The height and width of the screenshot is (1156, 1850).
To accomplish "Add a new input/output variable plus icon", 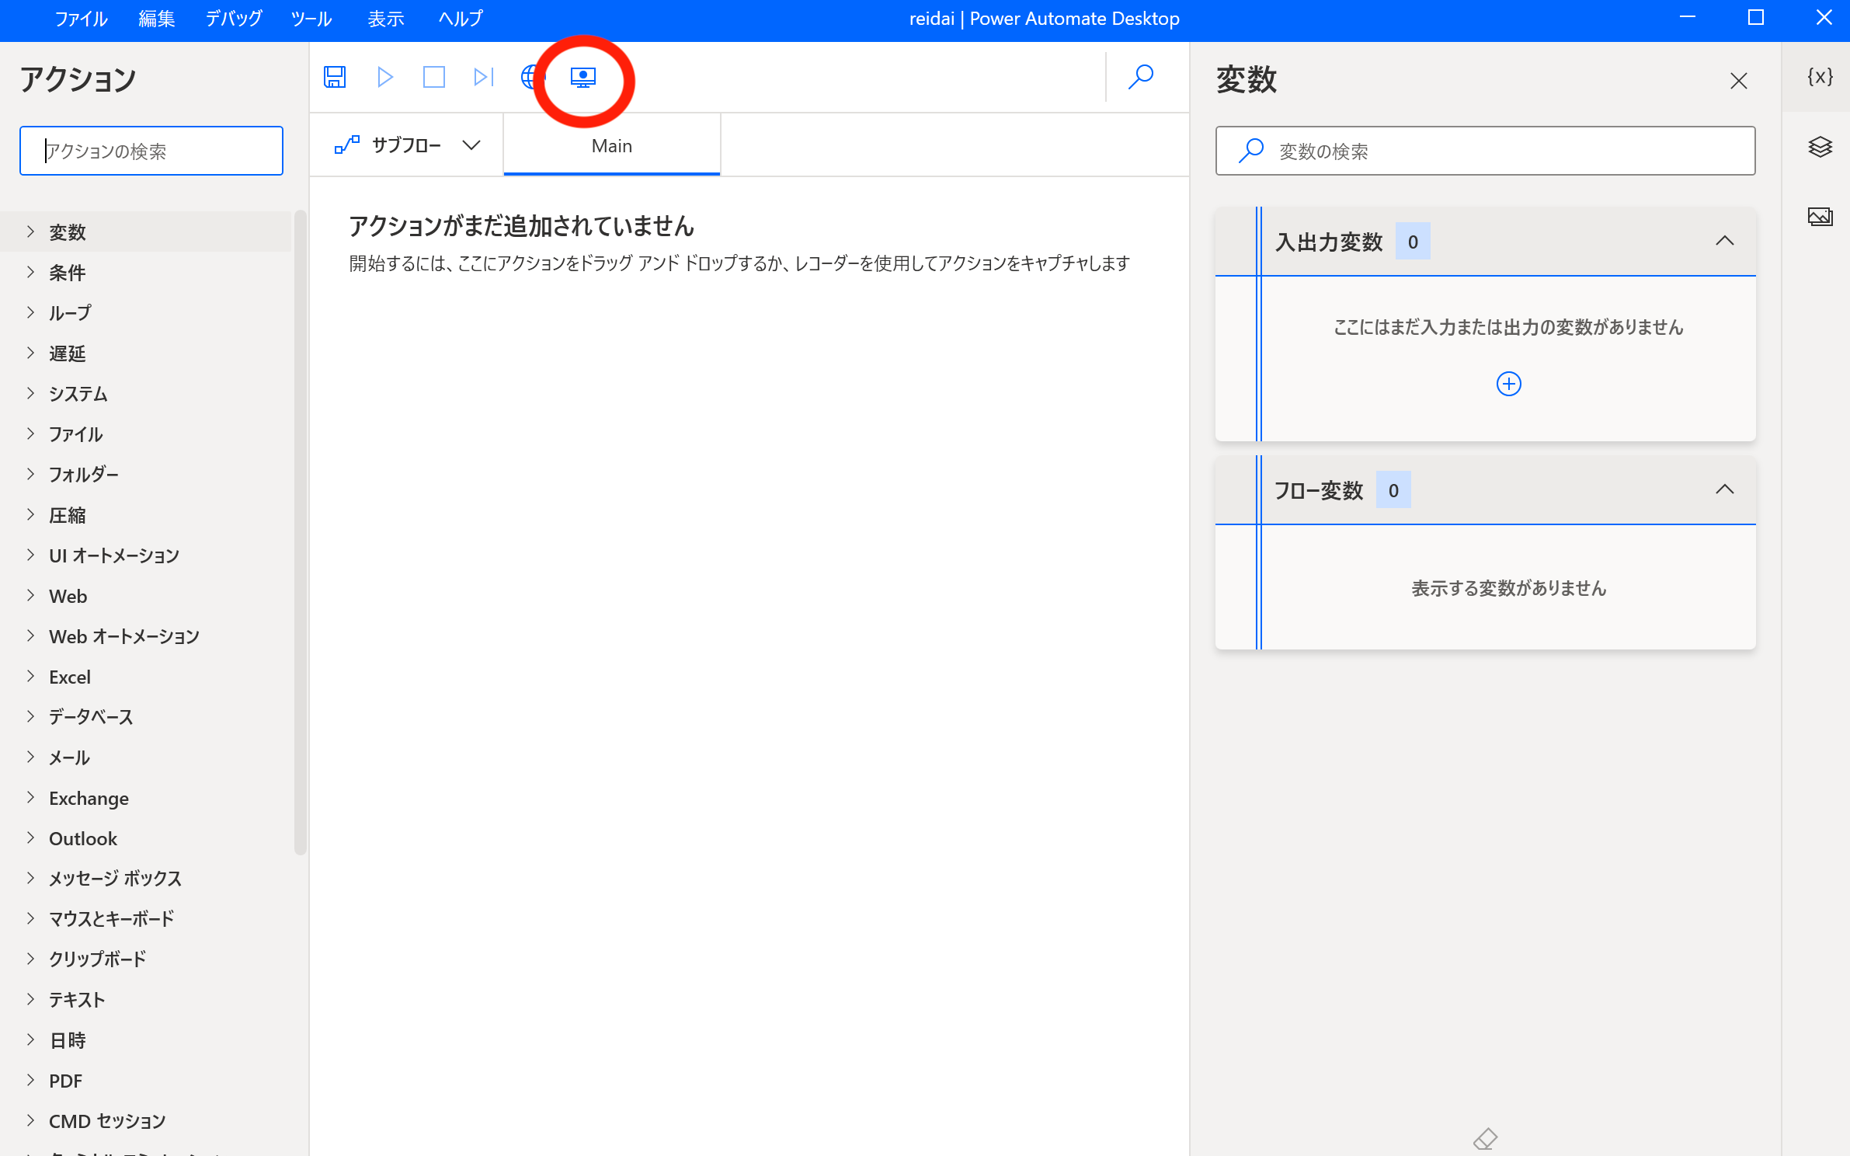I will [1508, 384].
